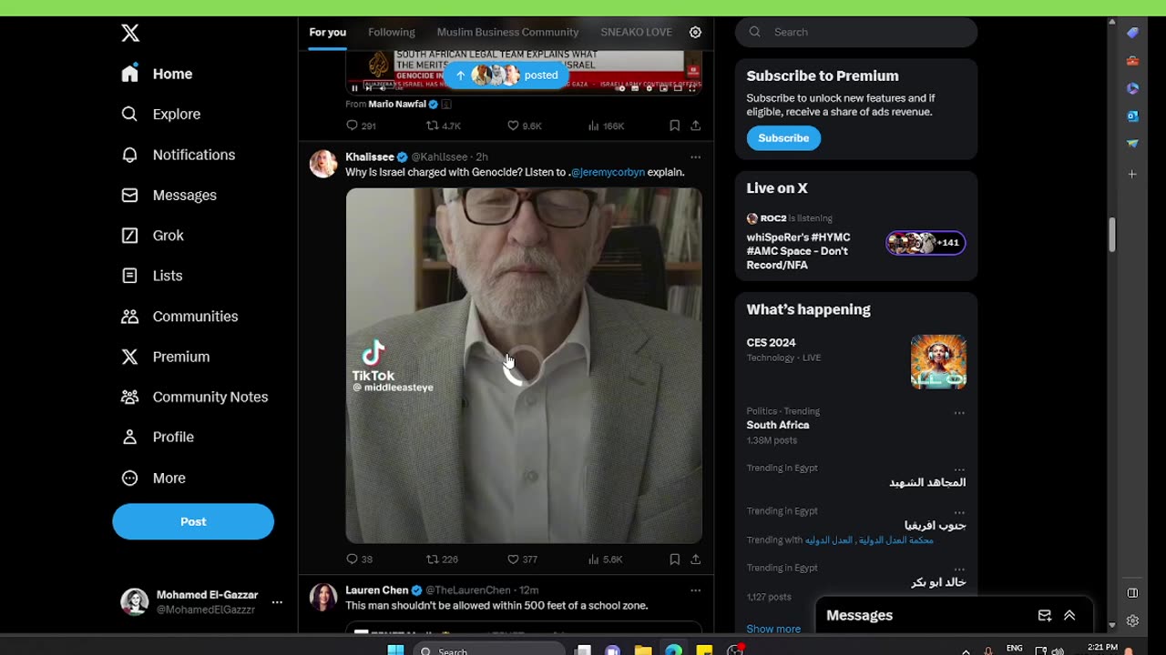Switch to the Following tab
This screenshot has height=655, width=1166.
coord(392,32)
